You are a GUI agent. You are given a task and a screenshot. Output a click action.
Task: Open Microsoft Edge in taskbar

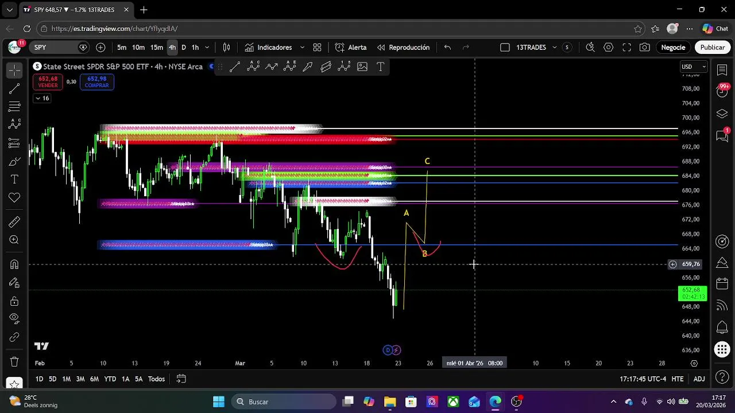click(x=495, y=402)
